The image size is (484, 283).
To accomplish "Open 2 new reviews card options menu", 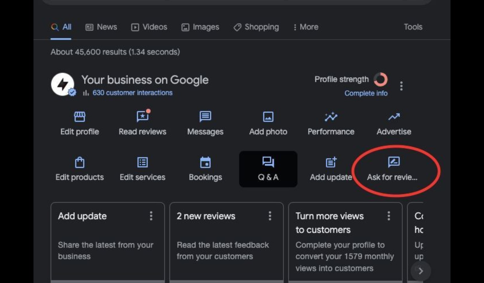I will tap(270, 216).
